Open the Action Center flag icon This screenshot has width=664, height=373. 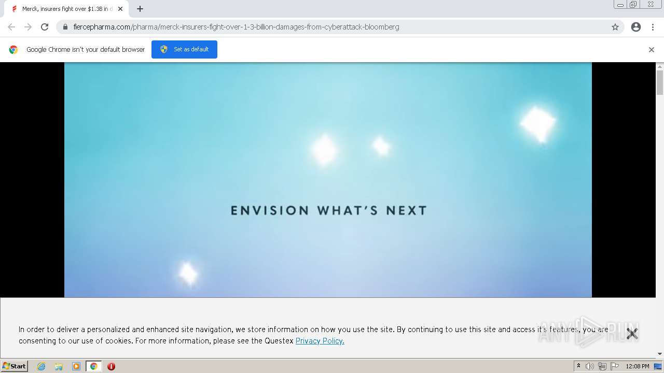tap(615, 366)
